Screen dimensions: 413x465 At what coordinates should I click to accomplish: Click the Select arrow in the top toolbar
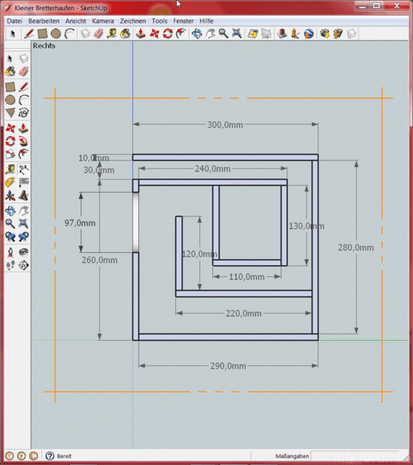(13, 33)
